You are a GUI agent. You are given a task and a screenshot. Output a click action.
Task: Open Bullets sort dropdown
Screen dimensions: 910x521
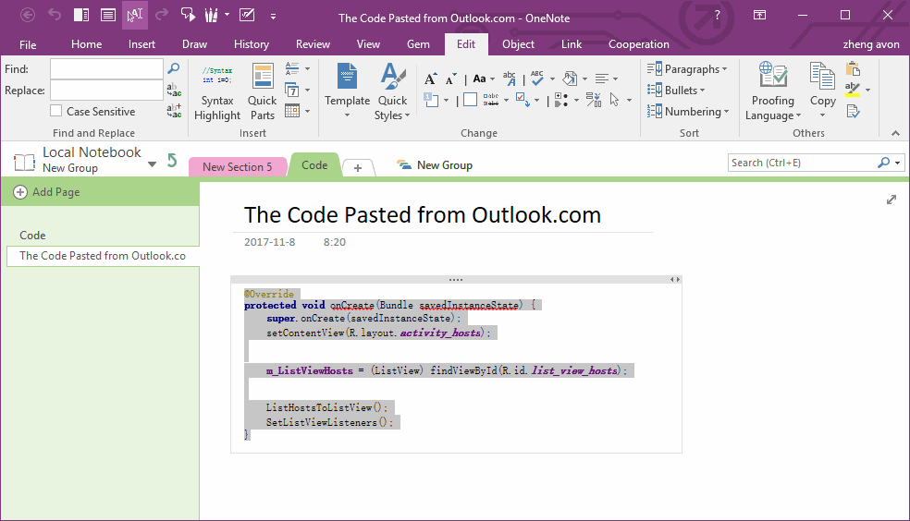pyautogui.click(x=676, y=90)
